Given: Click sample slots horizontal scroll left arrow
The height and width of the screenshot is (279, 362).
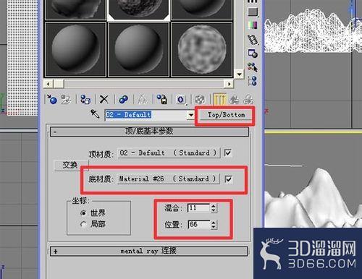Looking at the screenshot, I should pos(49,84).
